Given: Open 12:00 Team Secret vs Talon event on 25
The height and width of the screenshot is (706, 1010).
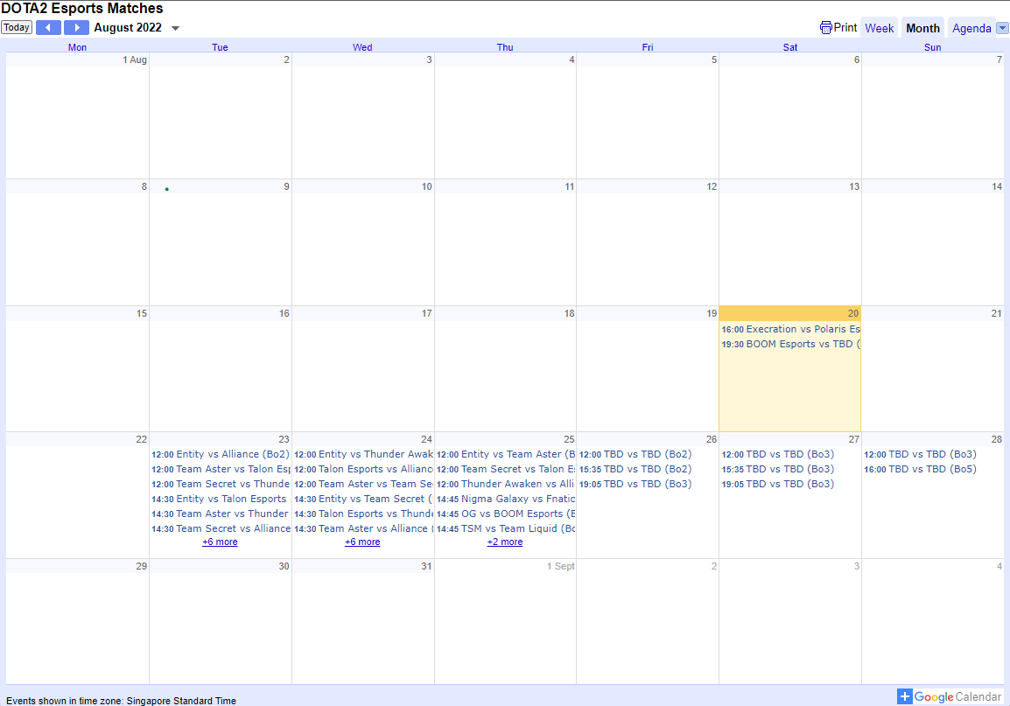Looking at the screenshot, I should (506, 469).
